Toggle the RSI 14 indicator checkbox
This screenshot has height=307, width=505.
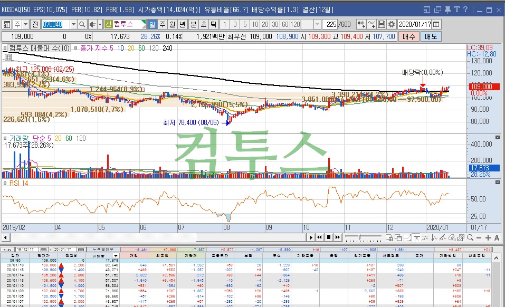(5, 183)
